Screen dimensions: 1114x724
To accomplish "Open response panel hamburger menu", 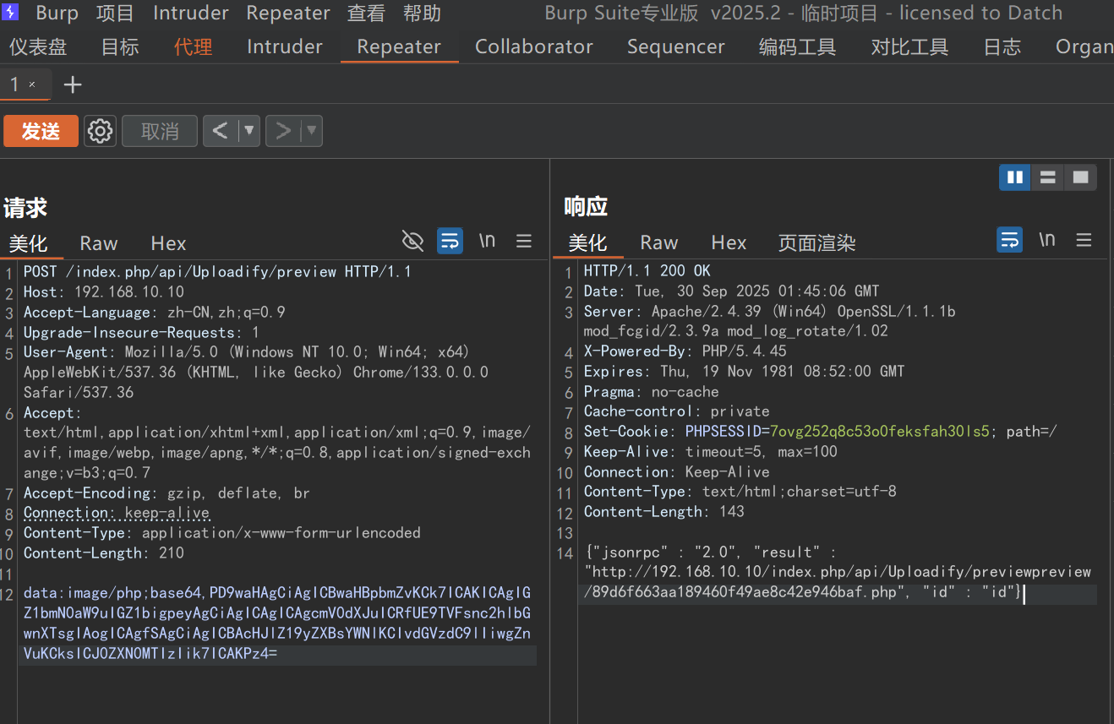I will [1084, 241].
